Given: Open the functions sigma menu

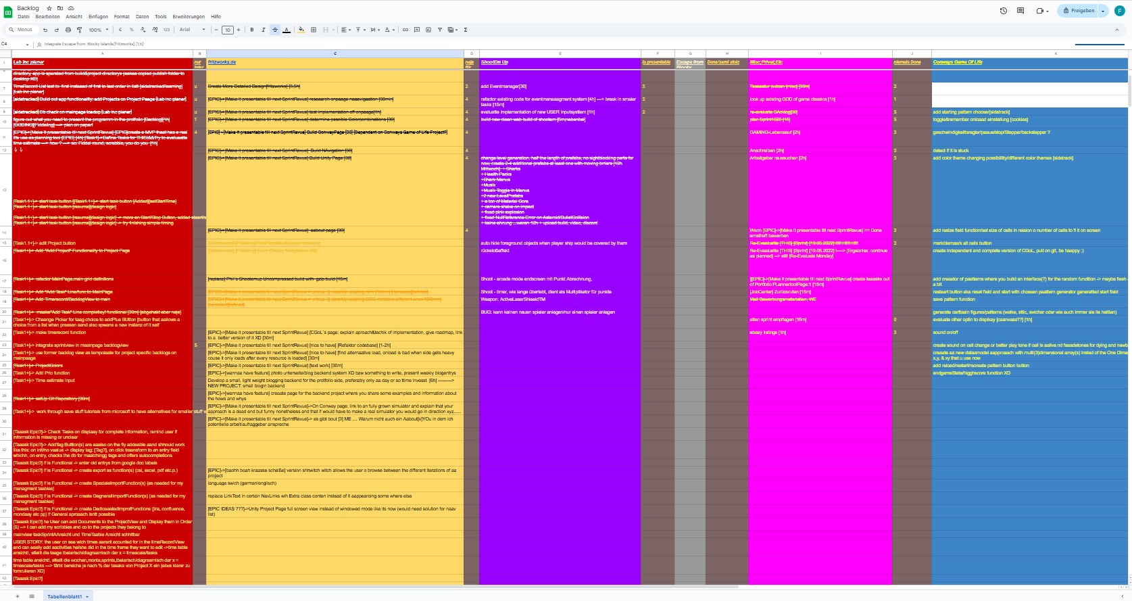Looking at the screenshot, I should [x=466, y=30].
